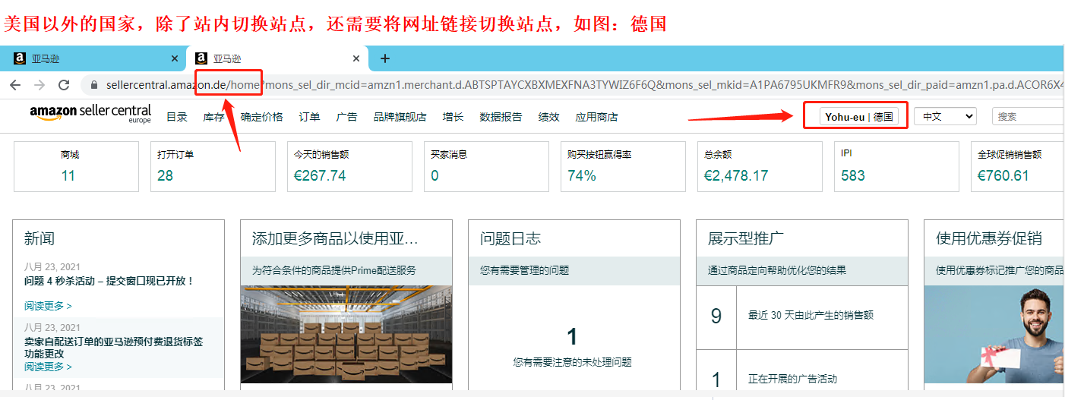
Task: Open the 中文 language dropdown
Action: click(x=945, y=116)
